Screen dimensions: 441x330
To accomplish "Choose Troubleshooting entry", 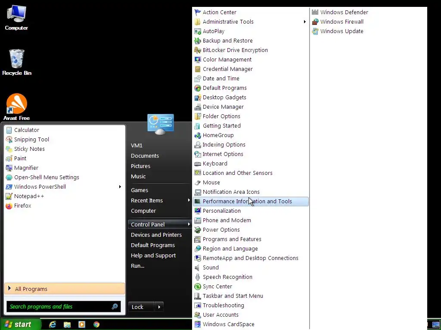I will (x=251, y=306).
